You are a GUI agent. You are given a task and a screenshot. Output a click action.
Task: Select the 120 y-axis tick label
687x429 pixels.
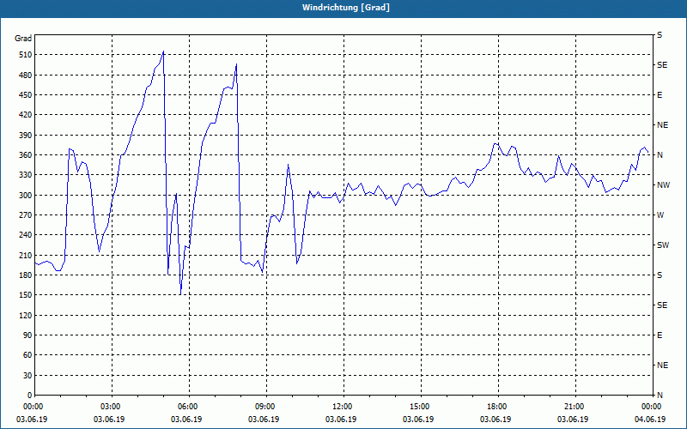pyautogui.click(x=26, y=315)
